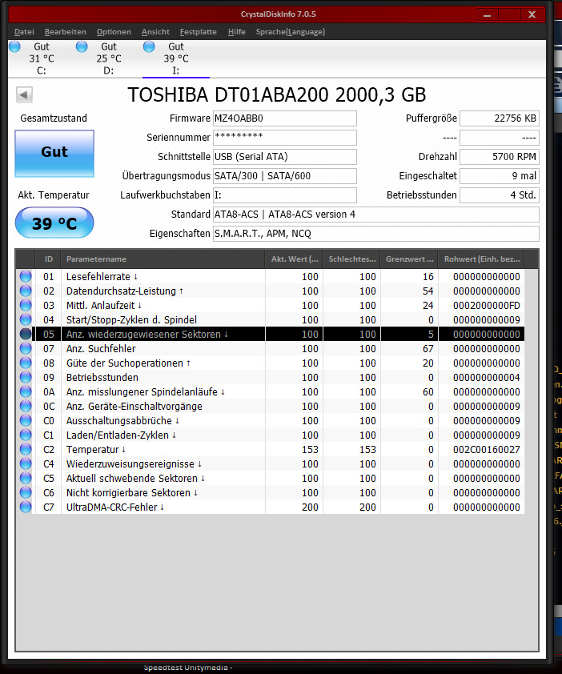Click the status orb for Ausschaltungsabbrüche row

26,420
